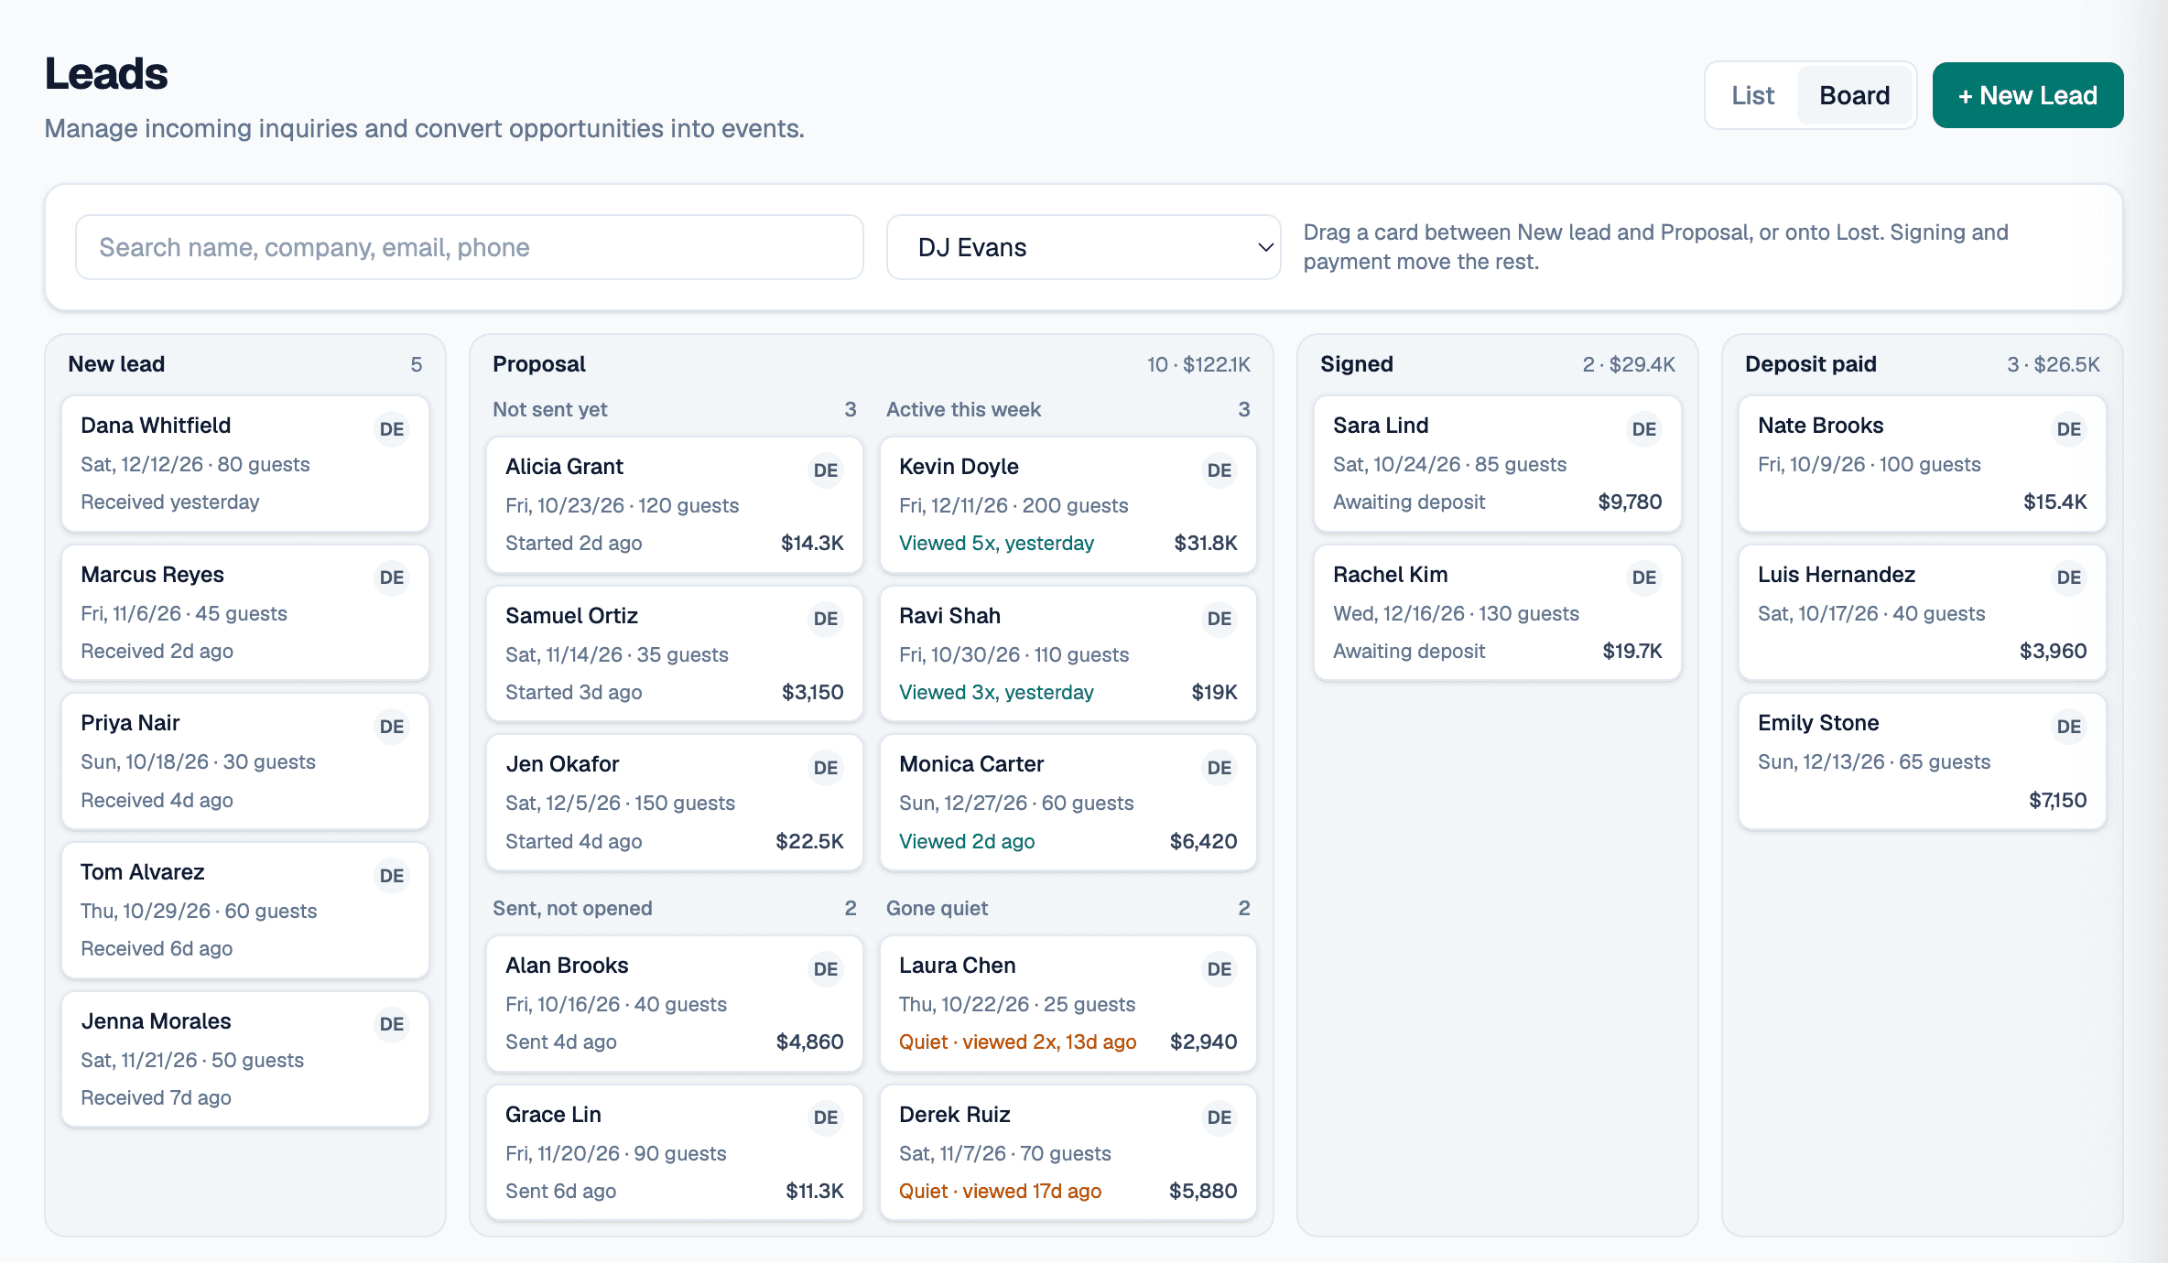Click Jen Okafor's $22.5K amount

[x=809, y=841]
